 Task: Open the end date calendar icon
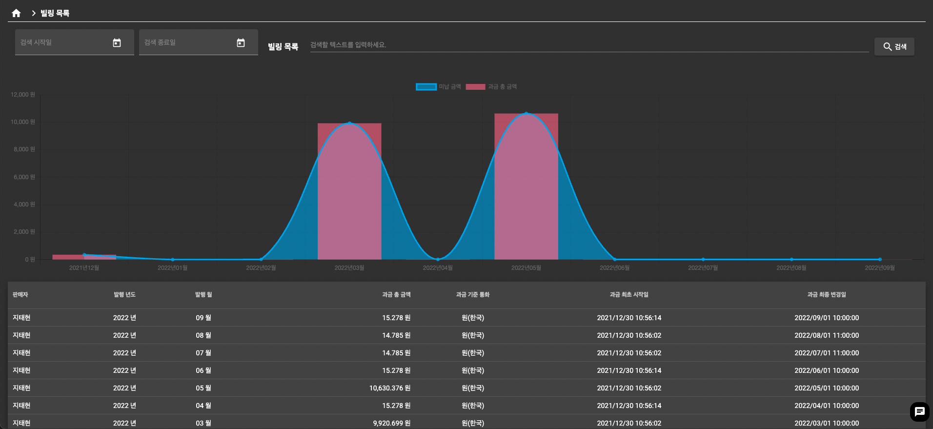[x=241, y=43]
